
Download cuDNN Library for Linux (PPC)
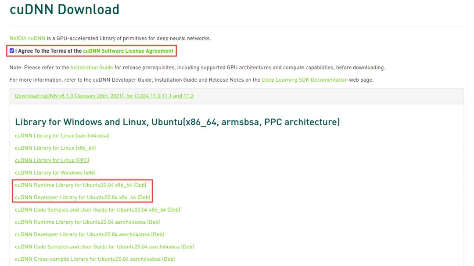click(x=52, y=160)
